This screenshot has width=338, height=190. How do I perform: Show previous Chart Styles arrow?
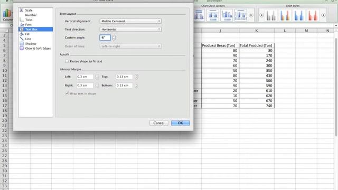(261, 15)
